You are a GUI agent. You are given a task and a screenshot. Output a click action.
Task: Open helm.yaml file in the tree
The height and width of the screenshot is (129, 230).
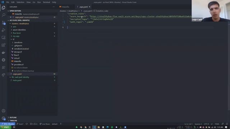tap(17, 80)
